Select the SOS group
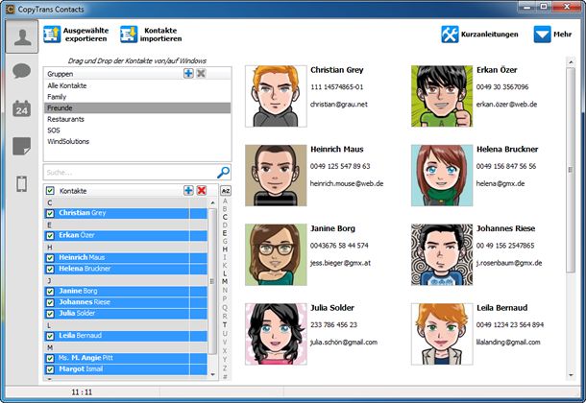The image size is (586, 403). [137, 130]
